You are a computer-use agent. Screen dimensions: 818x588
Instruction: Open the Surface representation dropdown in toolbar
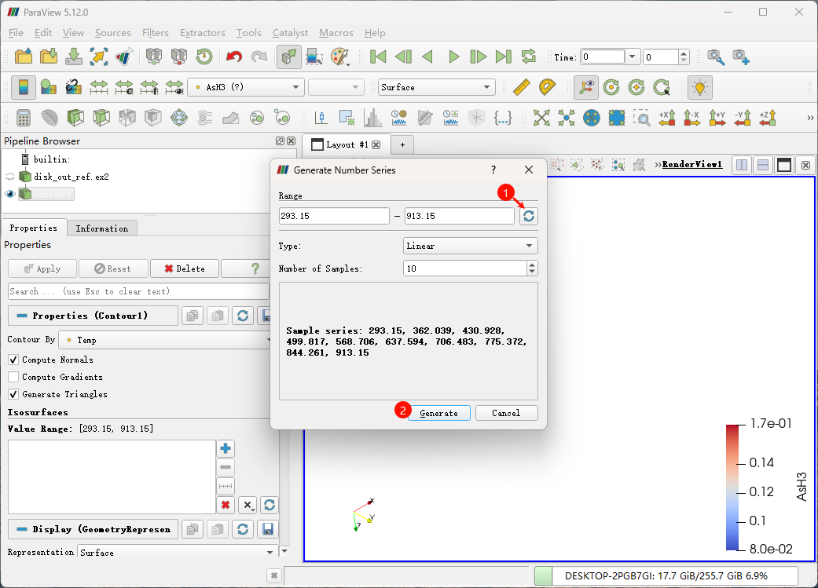(x=435, y=87)
